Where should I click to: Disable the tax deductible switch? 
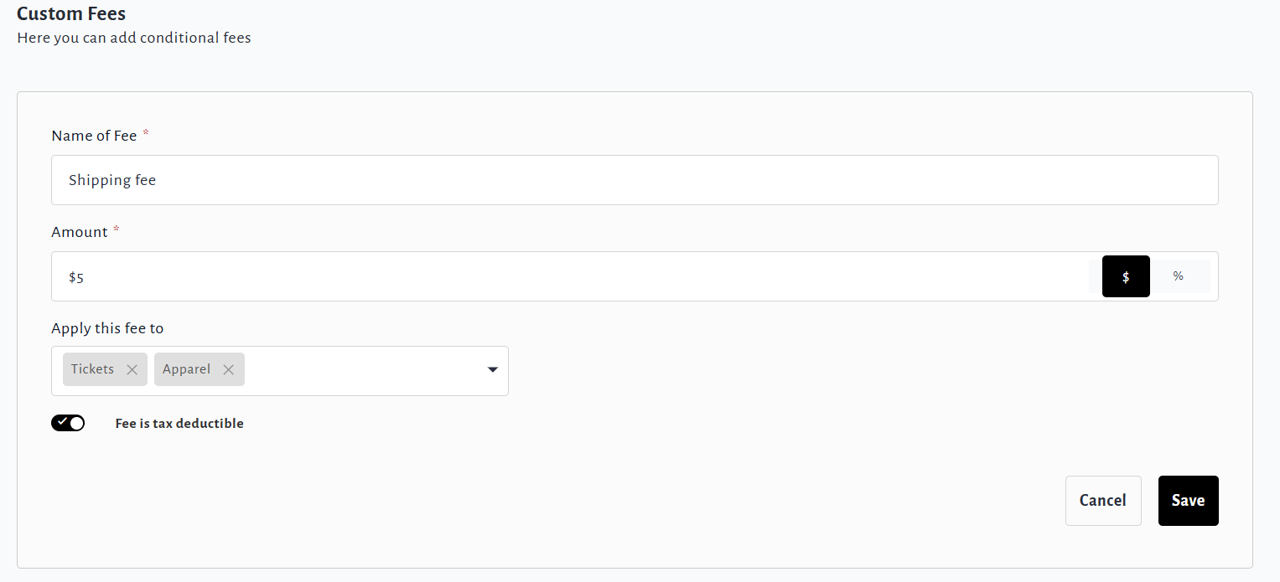pos(68,423)
